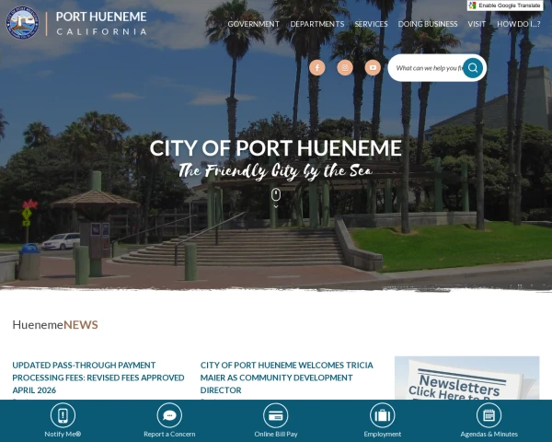Click the magnifying glass search button
Screen dimensions: 552x442
click(x=473, y=67)
